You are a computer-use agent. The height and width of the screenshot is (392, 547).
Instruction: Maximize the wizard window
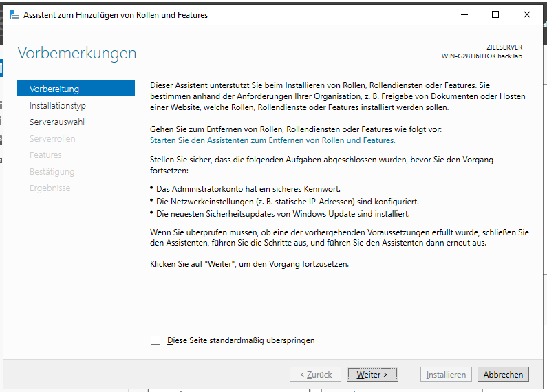[495, 14]
